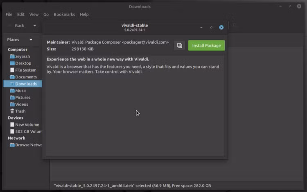Open the New Volume device
Screen dimensions: 307x192
[27, 125]
